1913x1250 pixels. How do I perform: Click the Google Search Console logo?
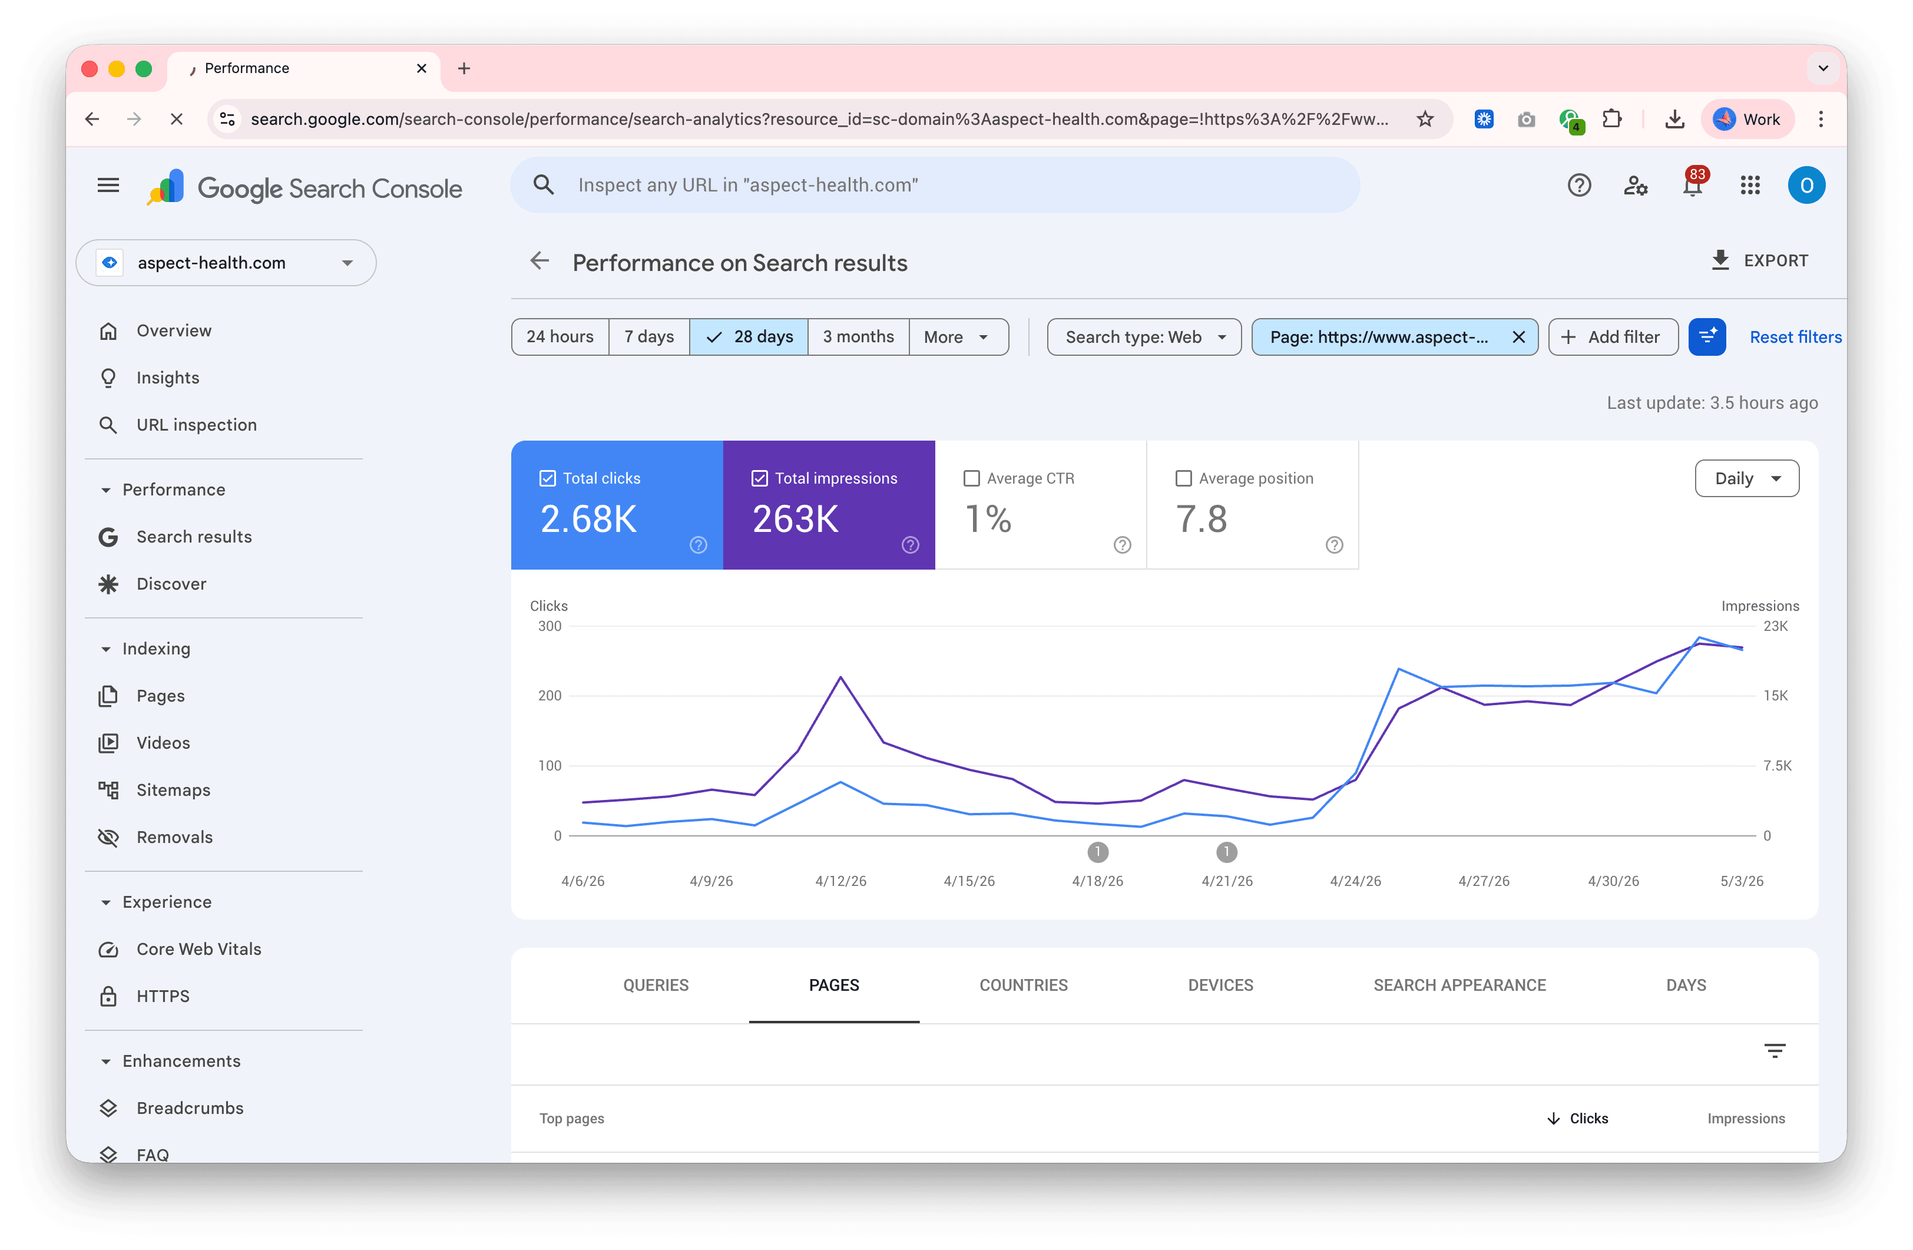pos(305,188)
